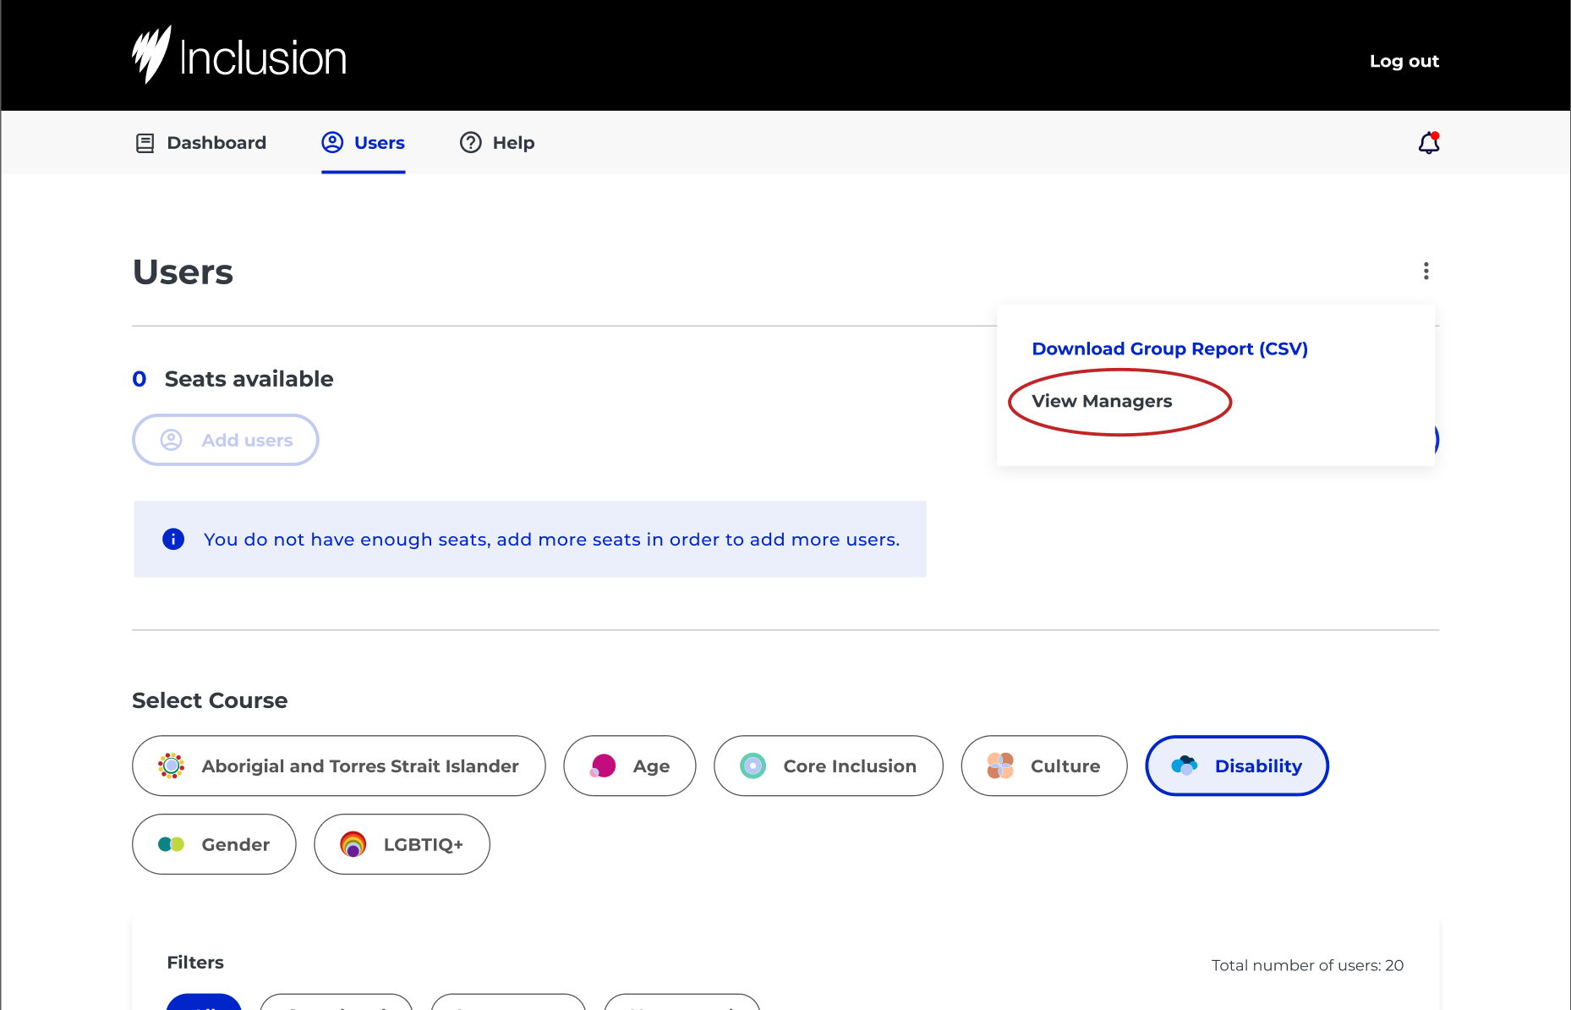Click the Dashboard book icon

click(145, 143)
